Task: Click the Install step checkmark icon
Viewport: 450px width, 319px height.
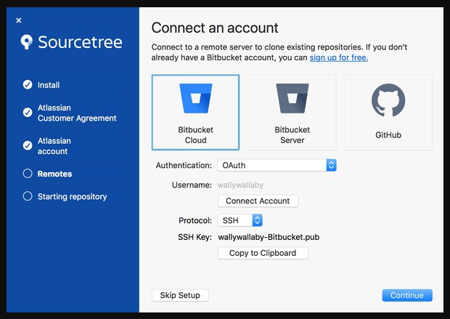Action: point(28,85)
